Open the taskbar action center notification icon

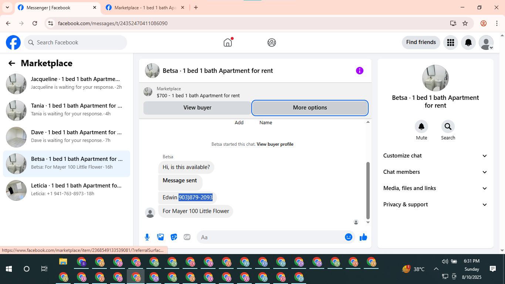[492, 269]
